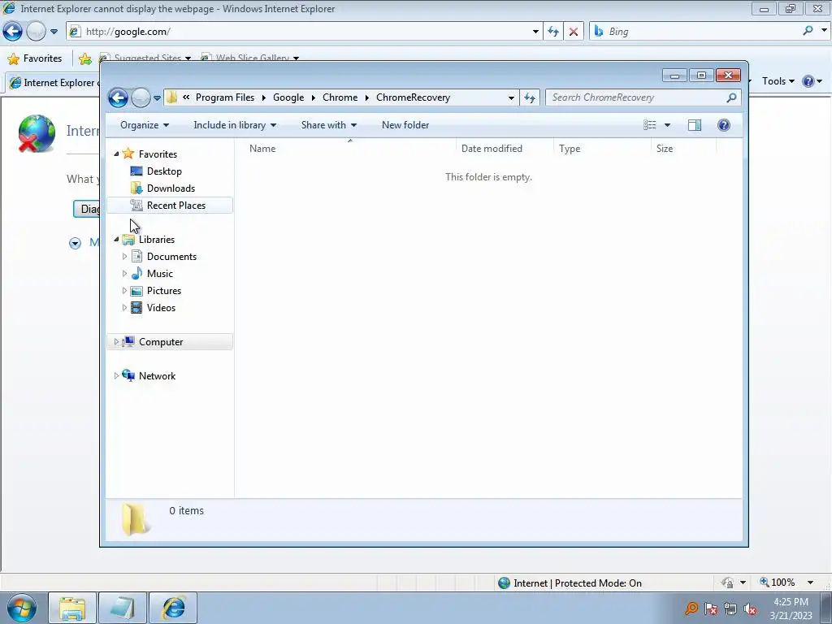The image size is (832, 624).
Task: Sort by Date modified column
Action: pyautogui.click(x=505, y=149)
